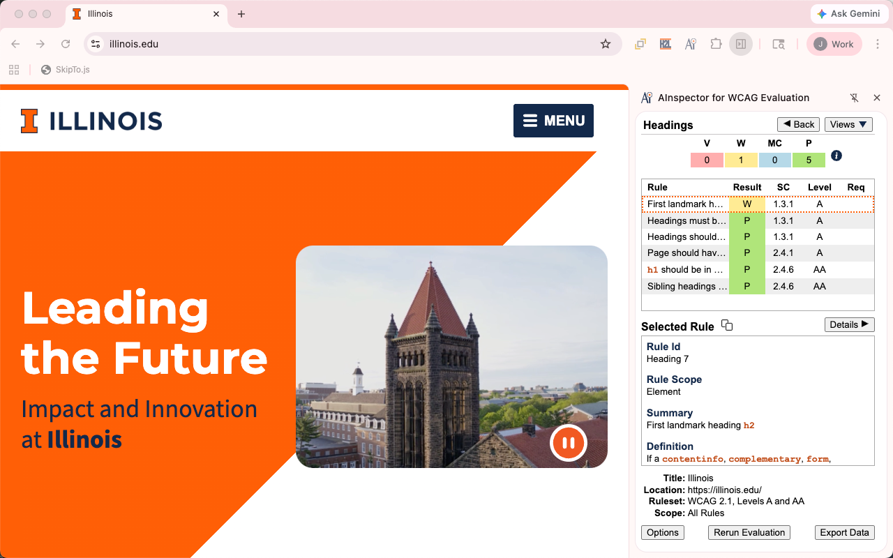Screen dimensions: 893x558
Task: Open the Views dropdown menu
Action: (848, 124)
